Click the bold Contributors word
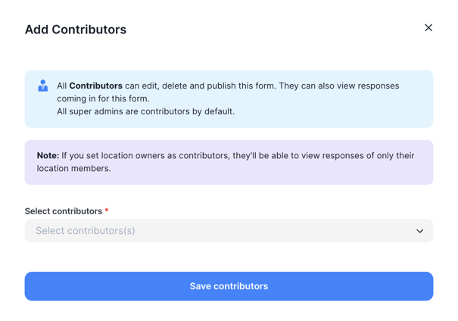Screen dimensions: 458x321 (96, 86)
